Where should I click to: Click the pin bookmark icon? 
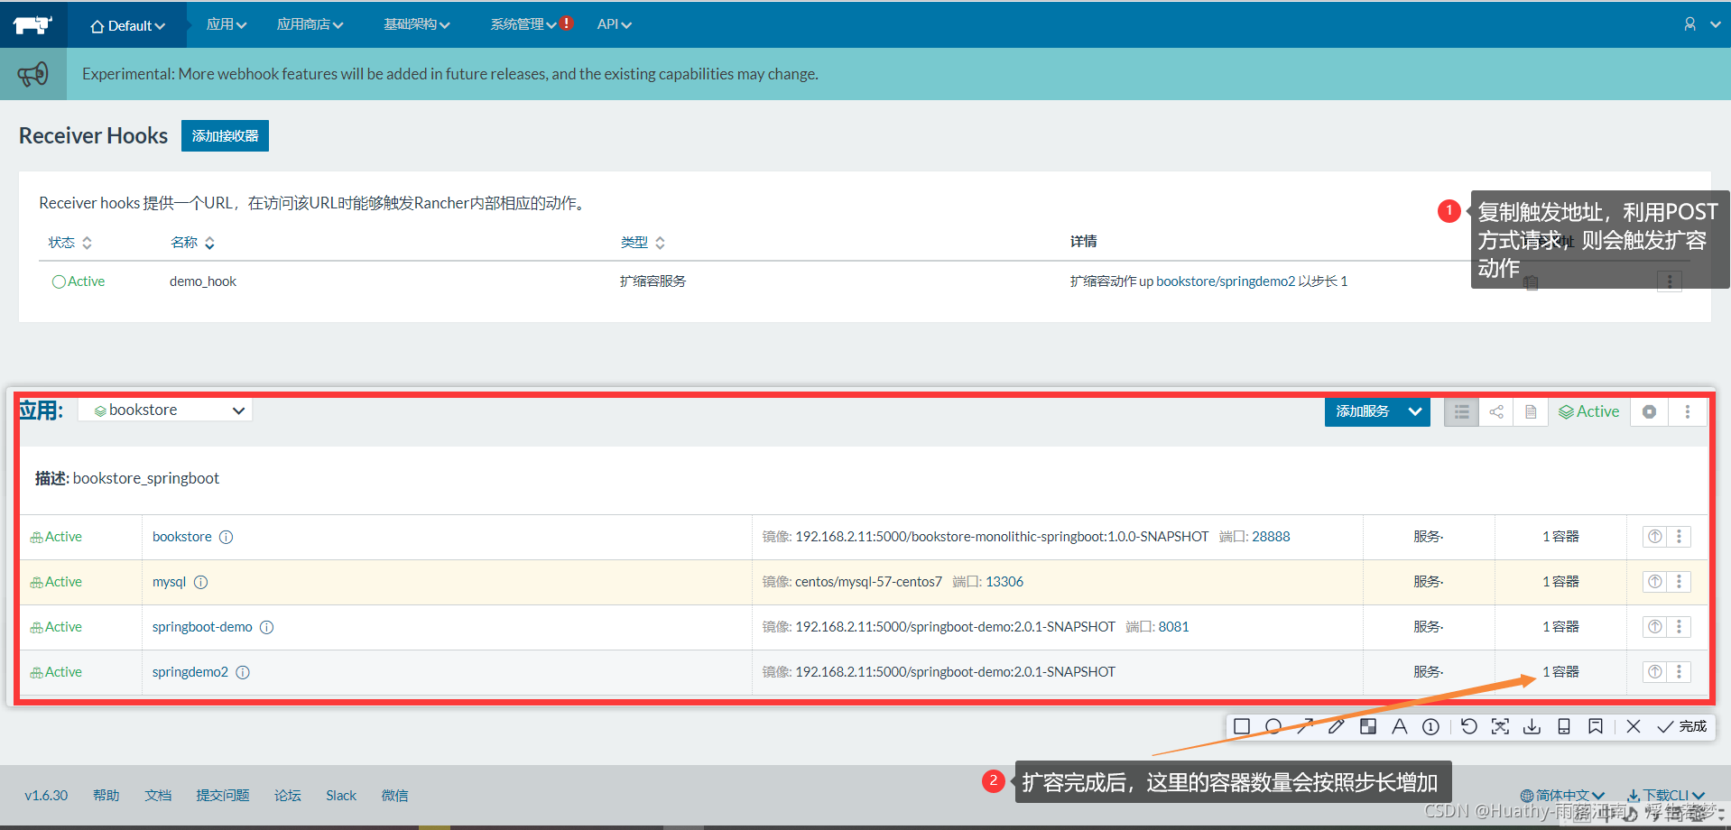[x=1596, y=726]
